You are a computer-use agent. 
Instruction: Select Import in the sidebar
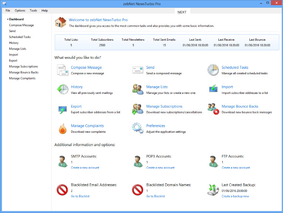coord(14,55)
